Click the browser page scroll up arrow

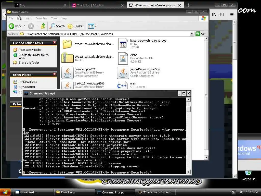click(234, 22)
